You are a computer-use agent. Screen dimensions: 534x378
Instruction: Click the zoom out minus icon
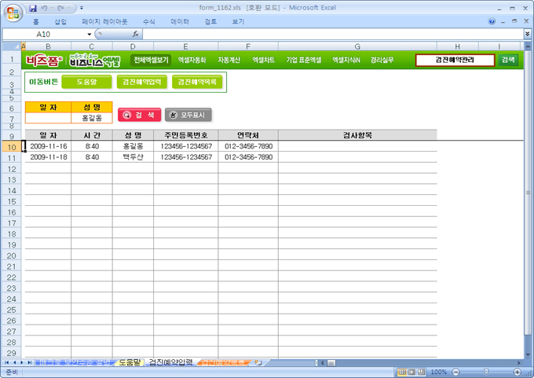tap(455, 372)
